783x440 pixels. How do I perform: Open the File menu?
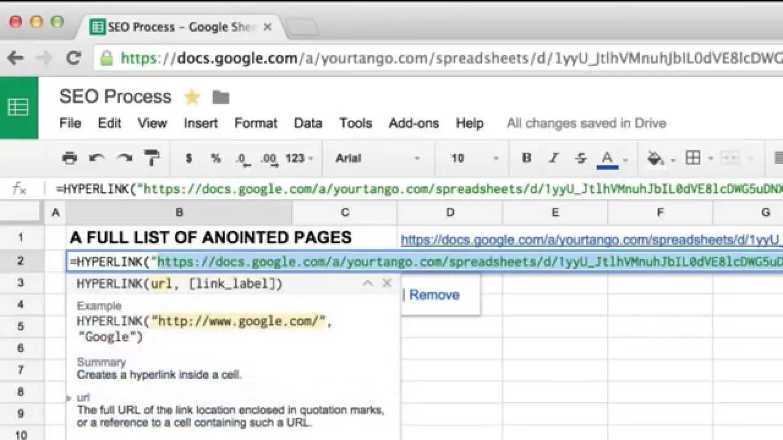coord(70,123)
